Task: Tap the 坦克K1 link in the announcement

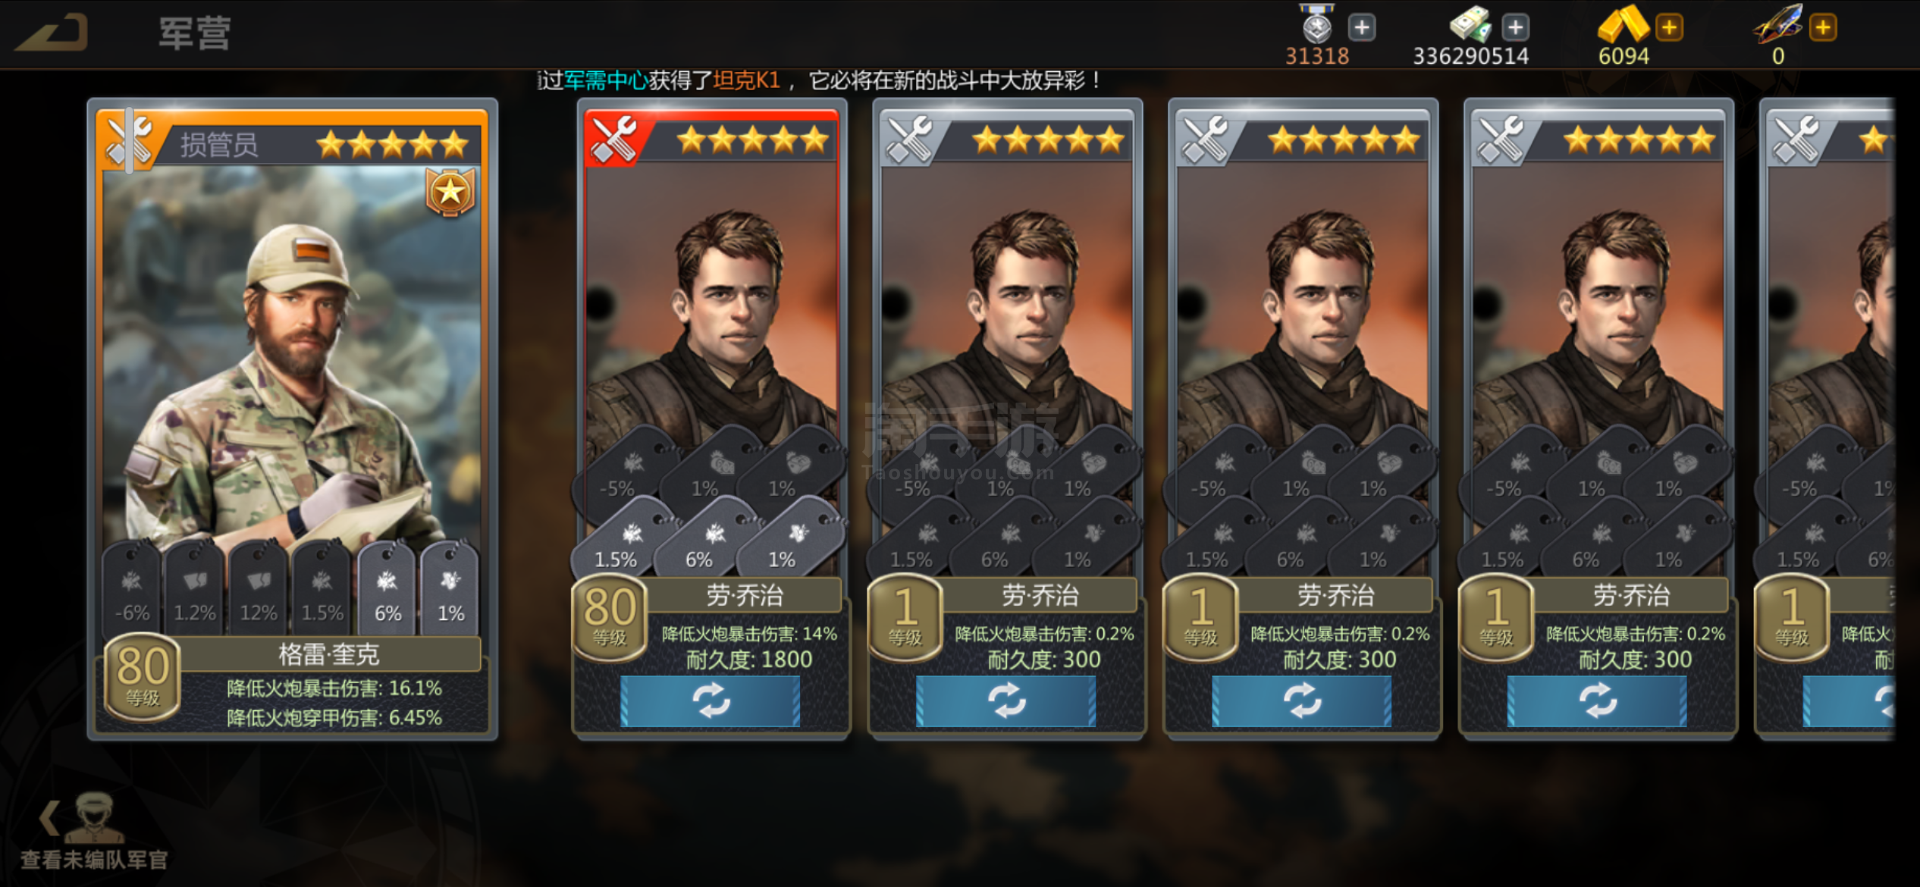Action: 746,80
